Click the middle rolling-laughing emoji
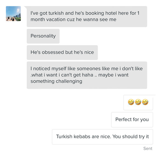Viewport: 159px width, 151px height. tap(138, 102)
